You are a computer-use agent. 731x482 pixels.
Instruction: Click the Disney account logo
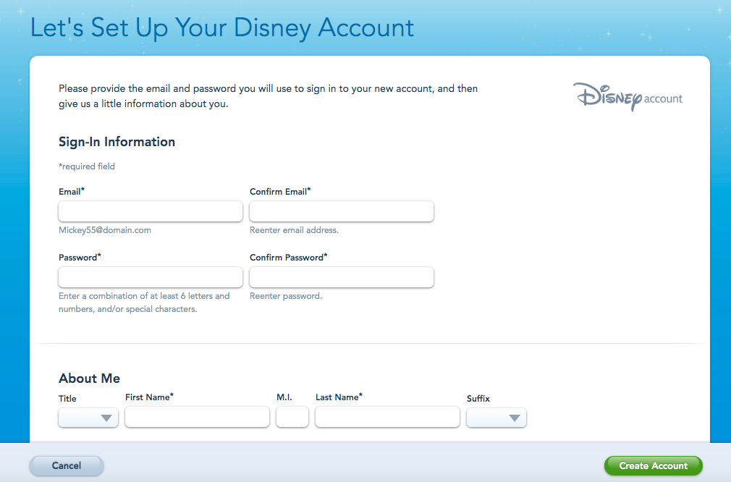point(628,96)
